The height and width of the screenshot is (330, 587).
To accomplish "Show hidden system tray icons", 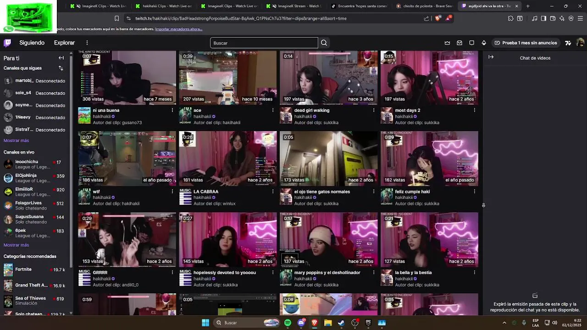I will tap(504, 323).
